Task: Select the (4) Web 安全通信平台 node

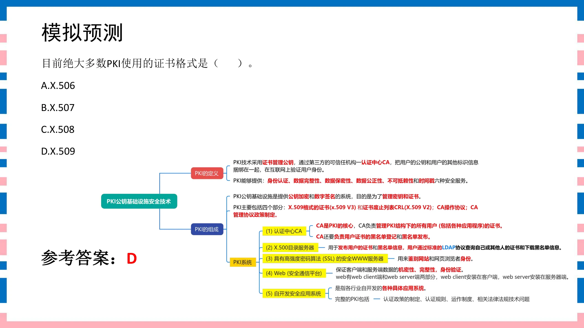Action: [294, 273]
